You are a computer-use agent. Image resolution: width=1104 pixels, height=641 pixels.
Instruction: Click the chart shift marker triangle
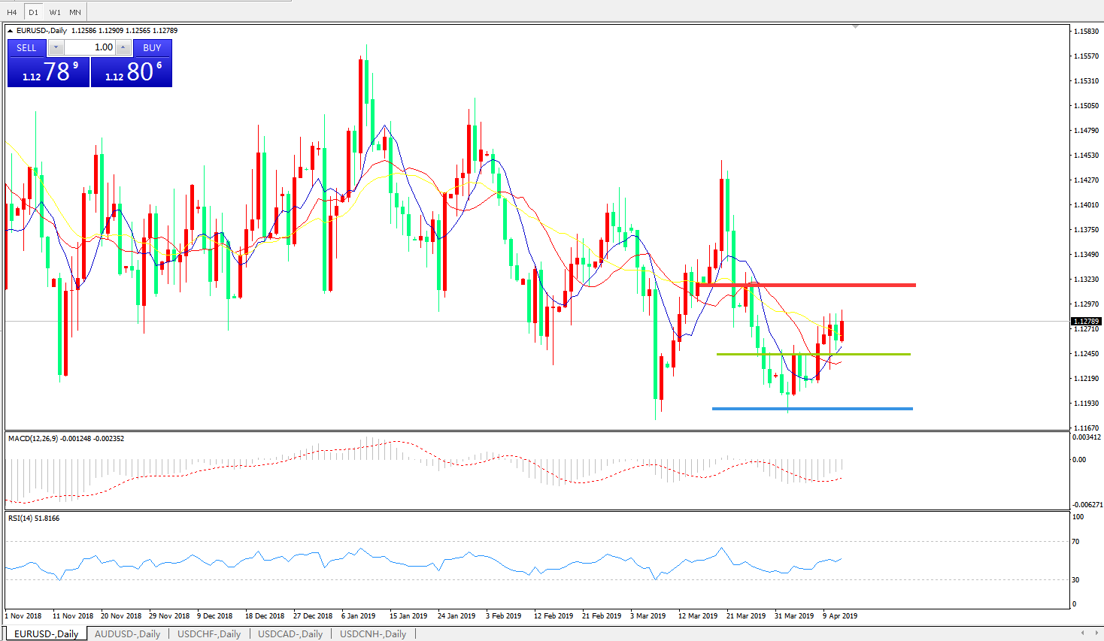855,27
